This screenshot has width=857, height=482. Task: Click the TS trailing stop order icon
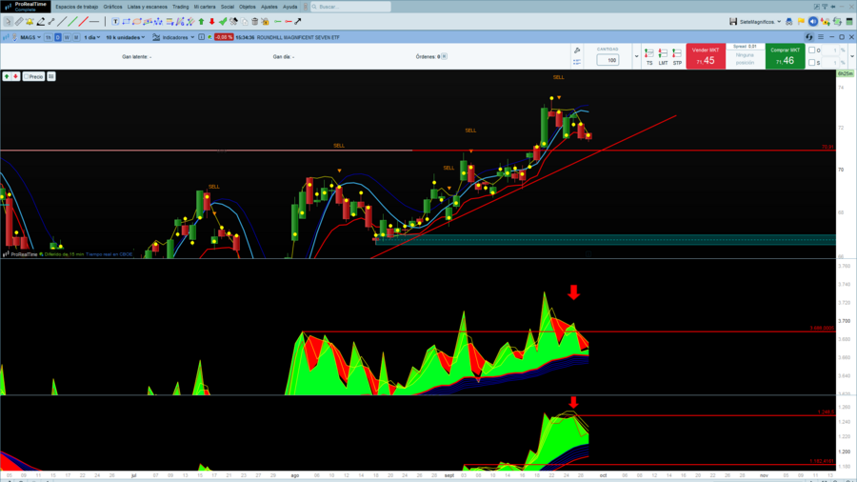648,57
